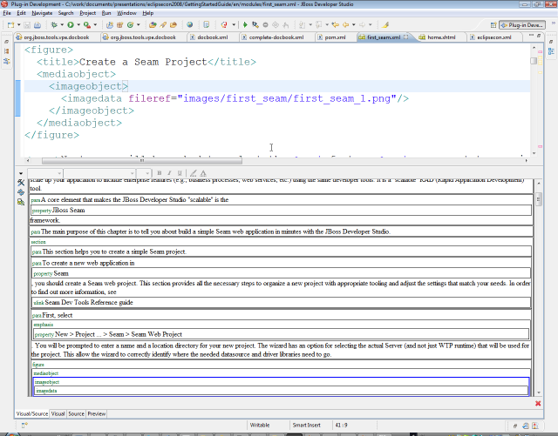The image size is (558, 436).
Task: Click the Bold formatting icon
Action: 159,173
